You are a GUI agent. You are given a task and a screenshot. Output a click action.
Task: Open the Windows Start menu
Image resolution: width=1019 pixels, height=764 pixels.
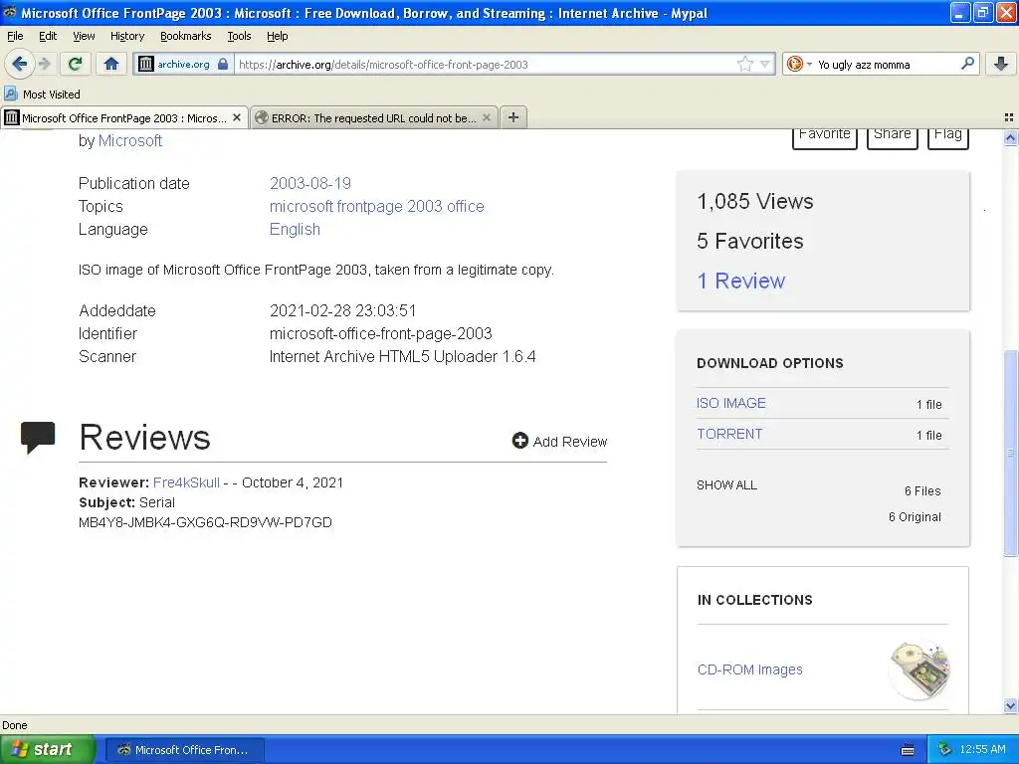click(x=48, y=750)
